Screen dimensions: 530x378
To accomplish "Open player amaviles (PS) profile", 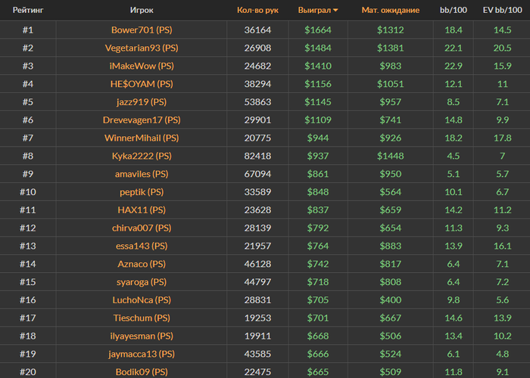I will tap(142, 174).
